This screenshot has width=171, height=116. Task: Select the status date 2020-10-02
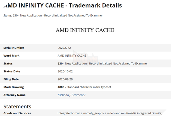point(65,71)
